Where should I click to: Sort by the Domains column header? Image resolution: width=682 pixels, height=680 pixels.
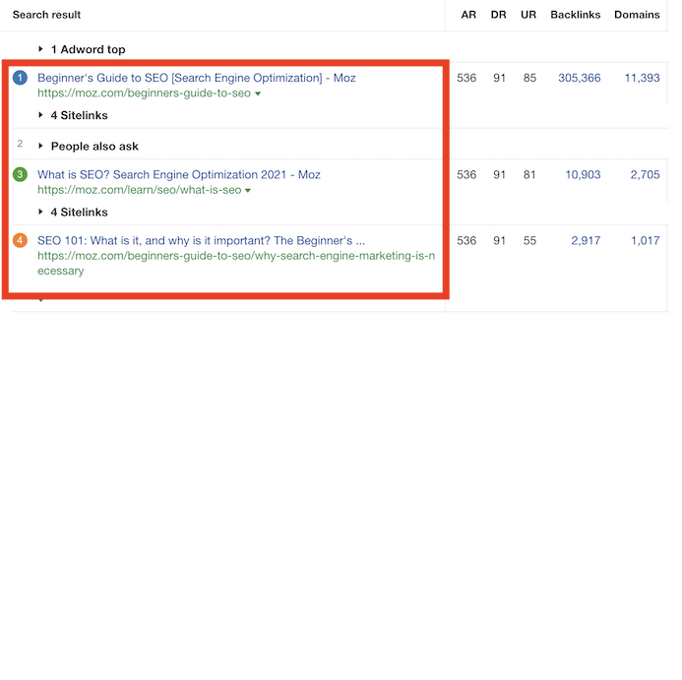coord(637,15)
